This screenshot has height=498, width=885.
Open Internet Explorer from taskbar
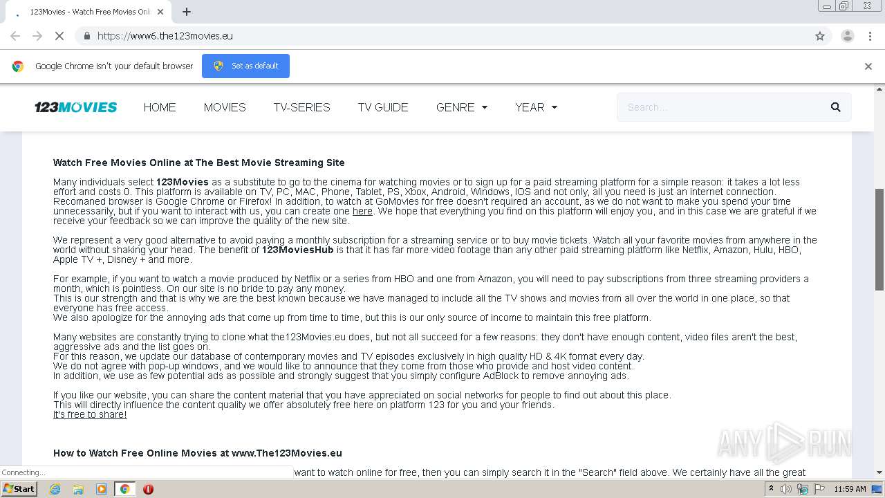[x=55, y=489]
